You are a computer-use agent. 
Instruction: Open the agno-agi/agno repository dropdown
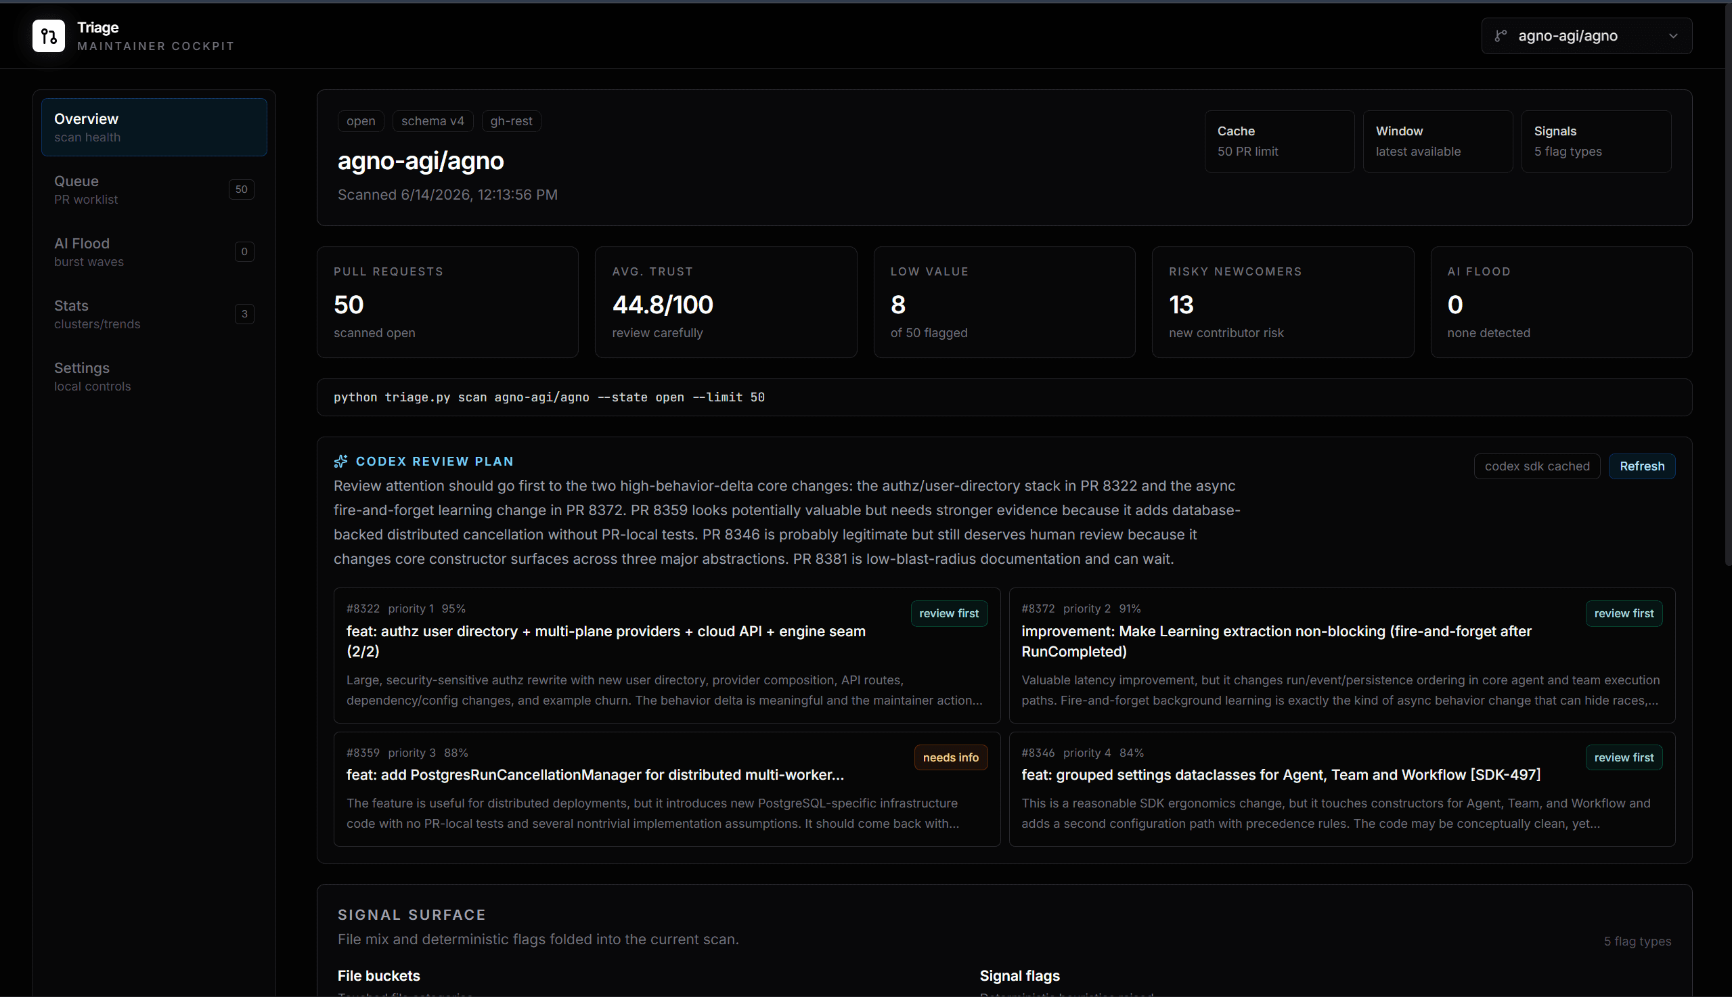click(1586, 36)
